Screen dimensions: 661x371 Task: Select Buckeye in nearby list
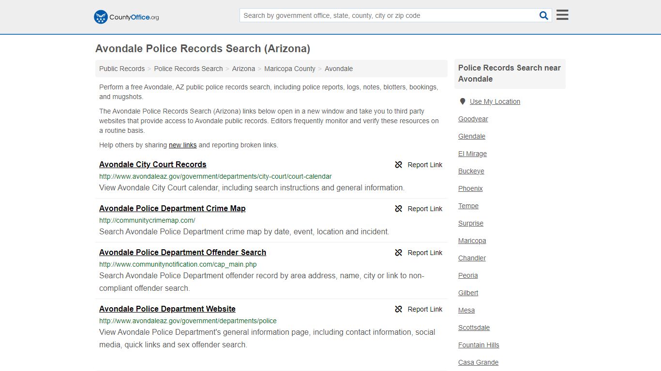tap(471, 171)
